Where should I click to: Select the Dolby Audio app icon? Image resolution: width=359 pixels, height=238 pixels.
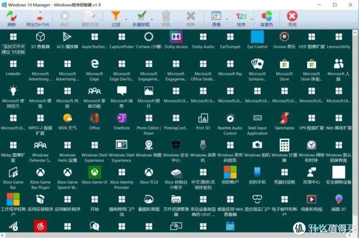coord(203,36)
